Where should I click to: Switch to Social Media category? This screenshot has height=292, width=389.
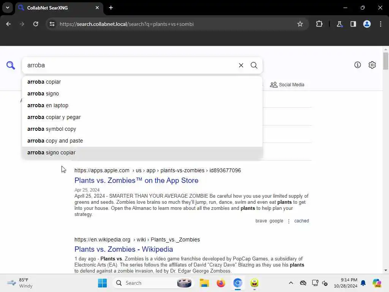point(287,85)
